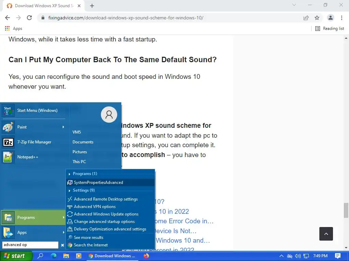This screenshot has height=261, width=349.
Task: Open Change advanced startup options
Action: coord(110,222)
